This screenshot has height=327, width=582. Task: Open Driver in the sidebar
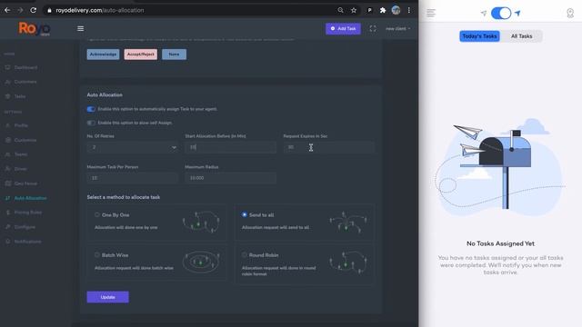[x=20, y=169]
